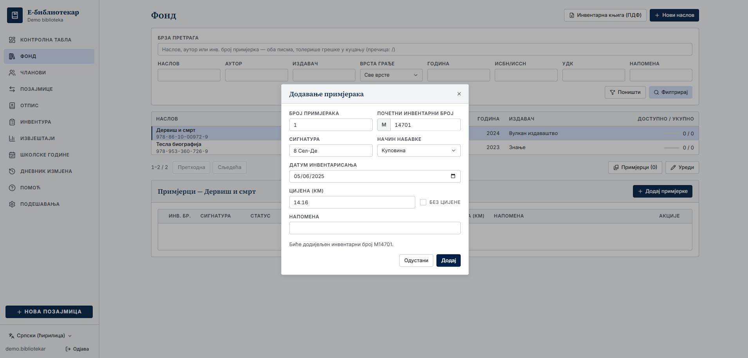Screen dimensions: 748x358
Task: Click the Помоћ question mark icon
Action: coord(12,188)
